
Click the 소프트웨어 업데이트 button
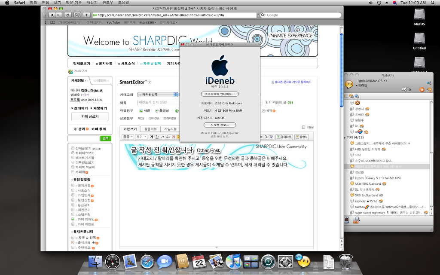point(220,94)
